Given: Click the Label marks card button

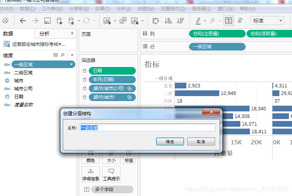Looking at the screenshot, I should point(129,158).
